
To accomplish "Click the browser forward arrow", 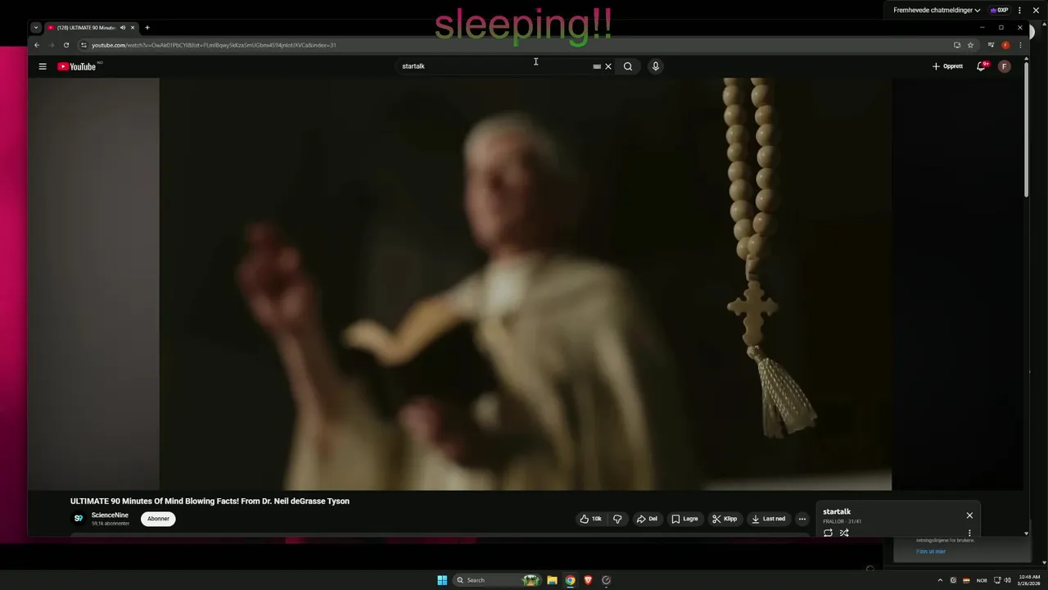I will [x=51, y=45].
